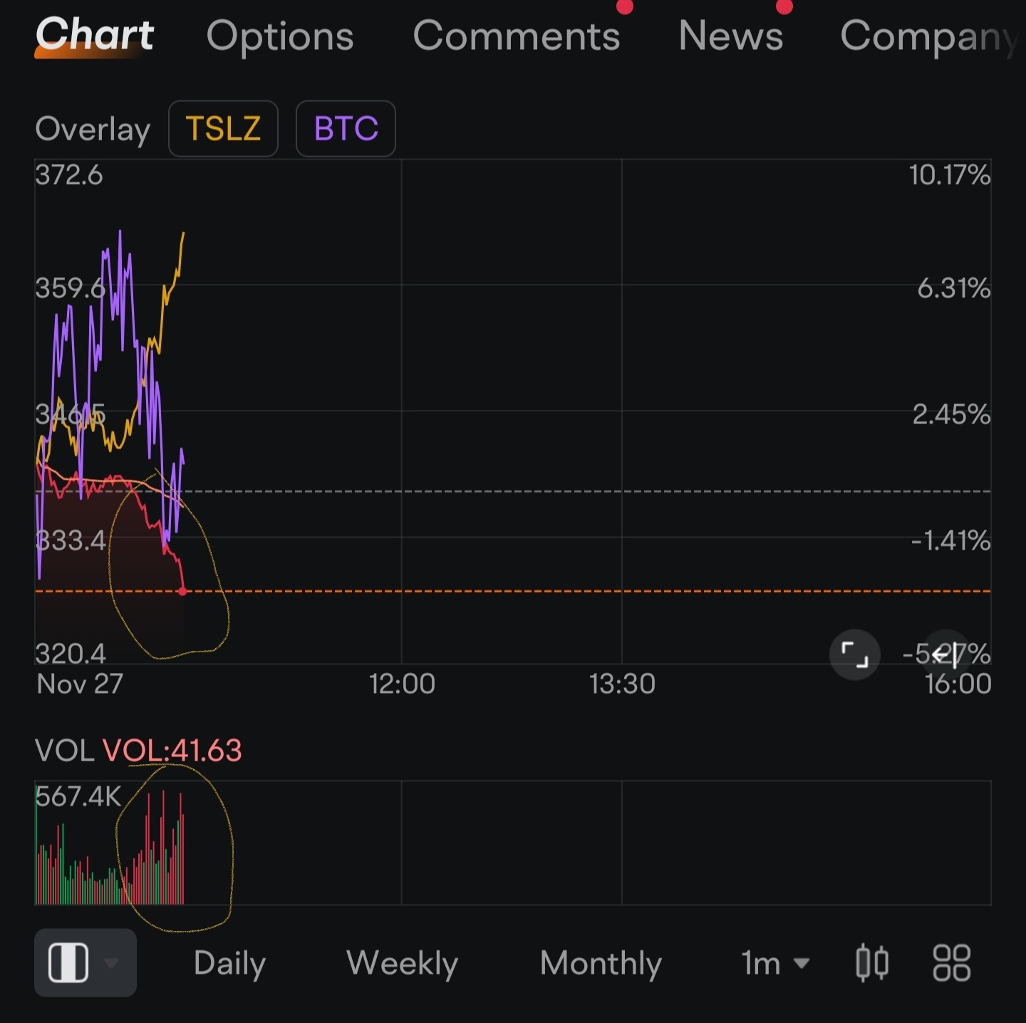The image size is (1026, 1023).
Task: Open the 1m interval dropdown
Action: pyautogui.click(x=774, y=963)
